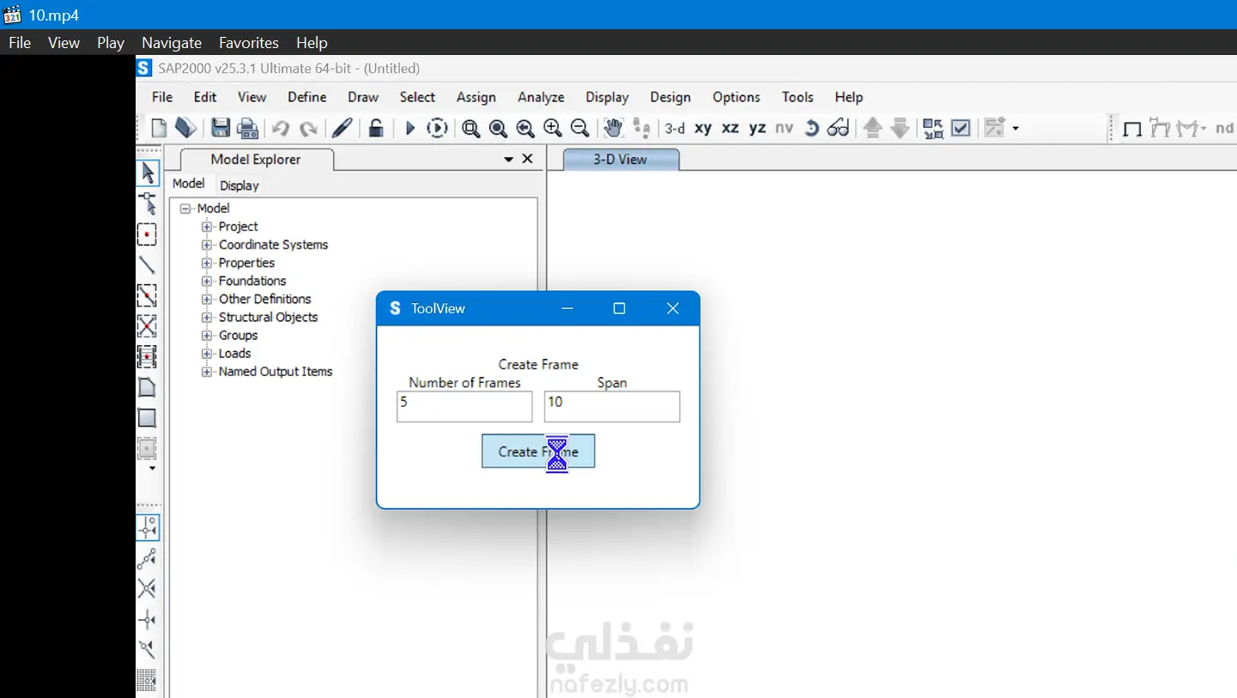Click the pencil Refresh Window icon

(x=342, y=128)
